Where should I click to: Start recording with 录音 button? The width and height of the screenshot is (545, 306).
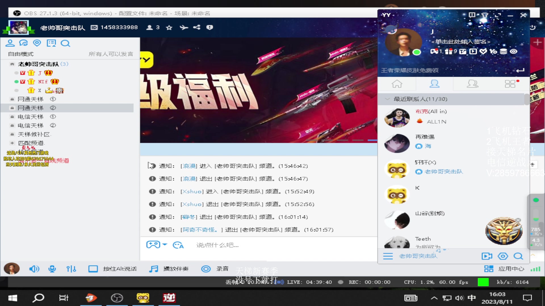[215, 269]
